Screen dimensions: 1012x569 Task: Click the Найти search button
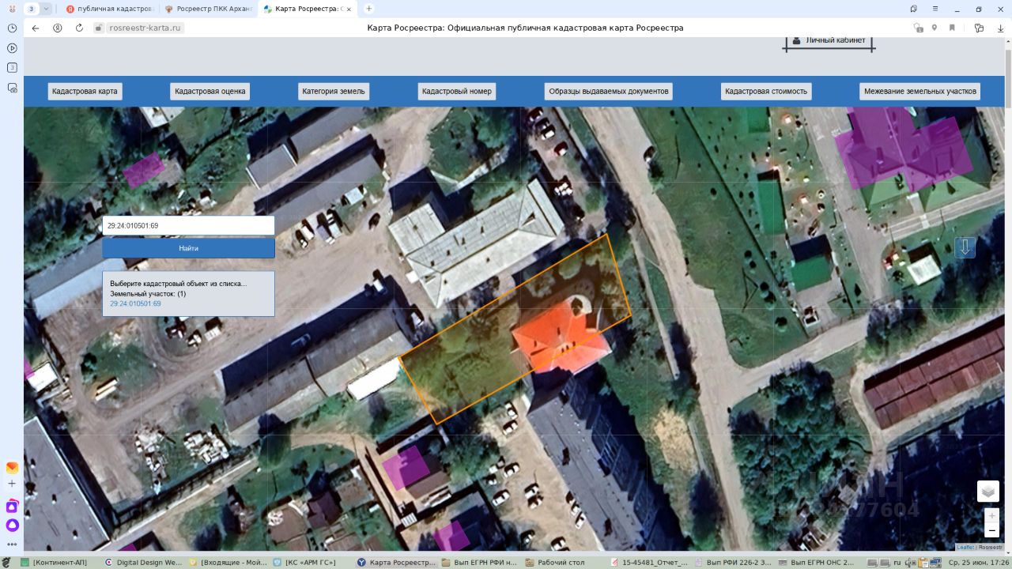pos(188,248)
